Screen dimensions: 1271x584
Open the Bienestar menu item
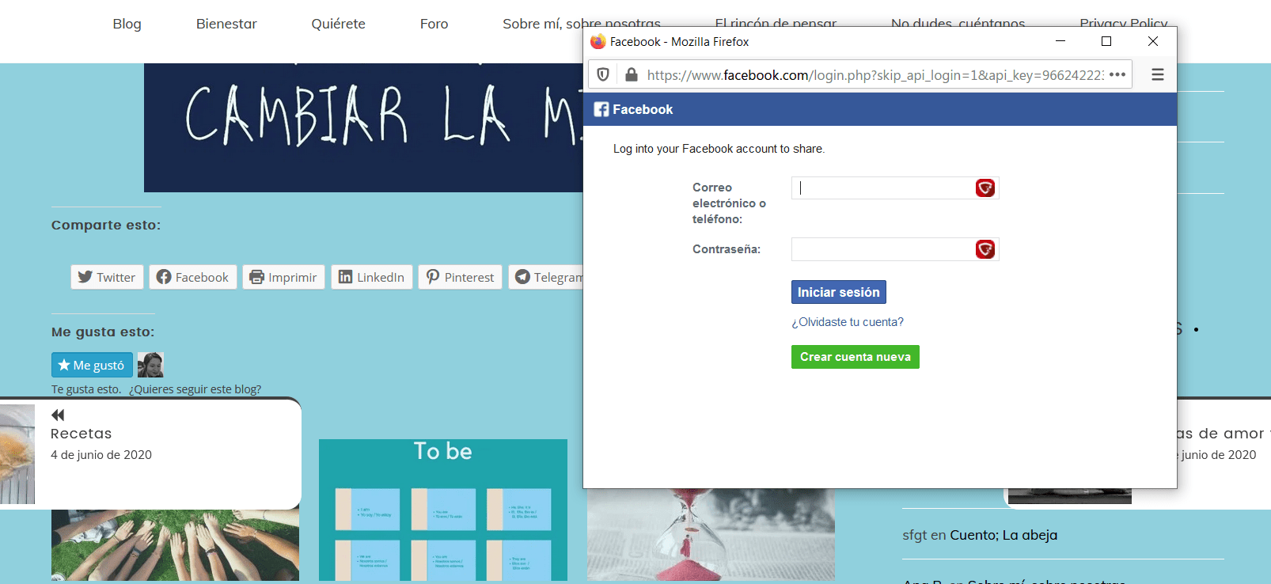[x=226, y=24]
